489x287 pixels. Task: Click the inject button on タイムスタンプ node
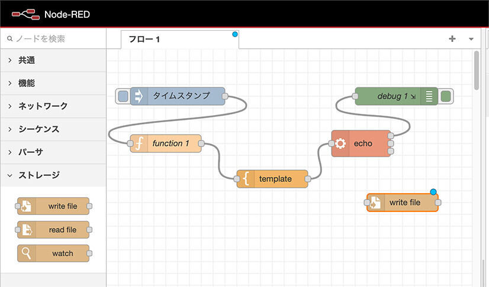tap(123, 96)
